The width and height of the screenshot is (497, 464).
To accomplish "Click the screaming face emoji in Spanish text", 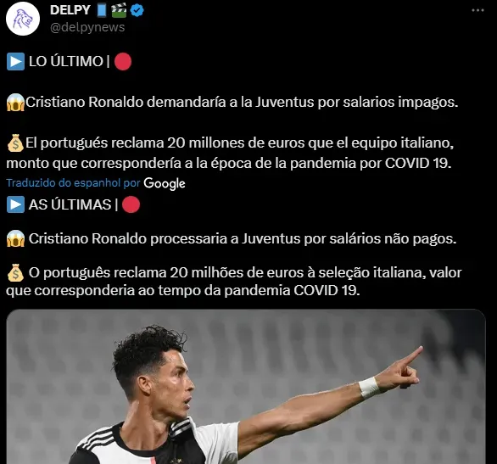I will (15, 103).
